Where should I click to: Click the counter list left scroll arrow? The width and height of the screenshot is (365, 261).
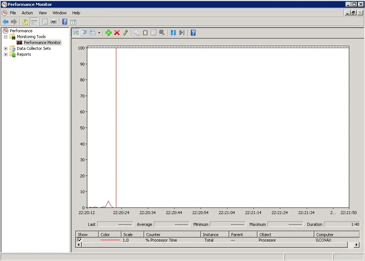click(79, 245)
